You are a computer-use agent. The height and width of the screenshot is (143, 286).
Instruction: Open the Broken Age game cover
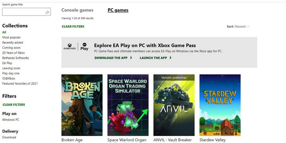(x=82, y=105)
